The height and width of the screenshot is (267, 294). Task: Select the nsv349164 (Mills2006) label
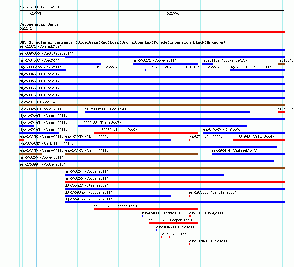[x=198, y=67]
